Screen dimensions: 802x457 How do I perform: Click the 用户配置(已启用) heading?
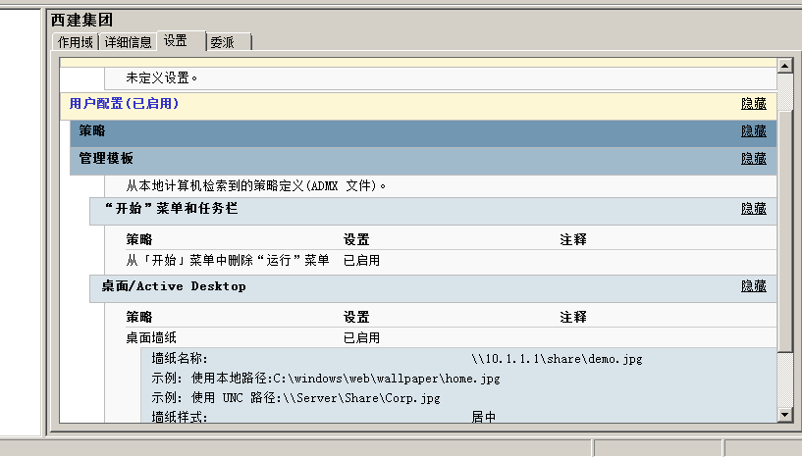[x=125, y=104]
